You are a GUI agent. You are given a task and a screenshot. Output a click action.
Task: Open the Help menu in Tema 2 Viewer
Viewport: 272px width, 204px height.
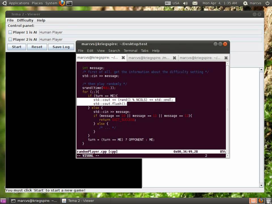tap(41, 20)
